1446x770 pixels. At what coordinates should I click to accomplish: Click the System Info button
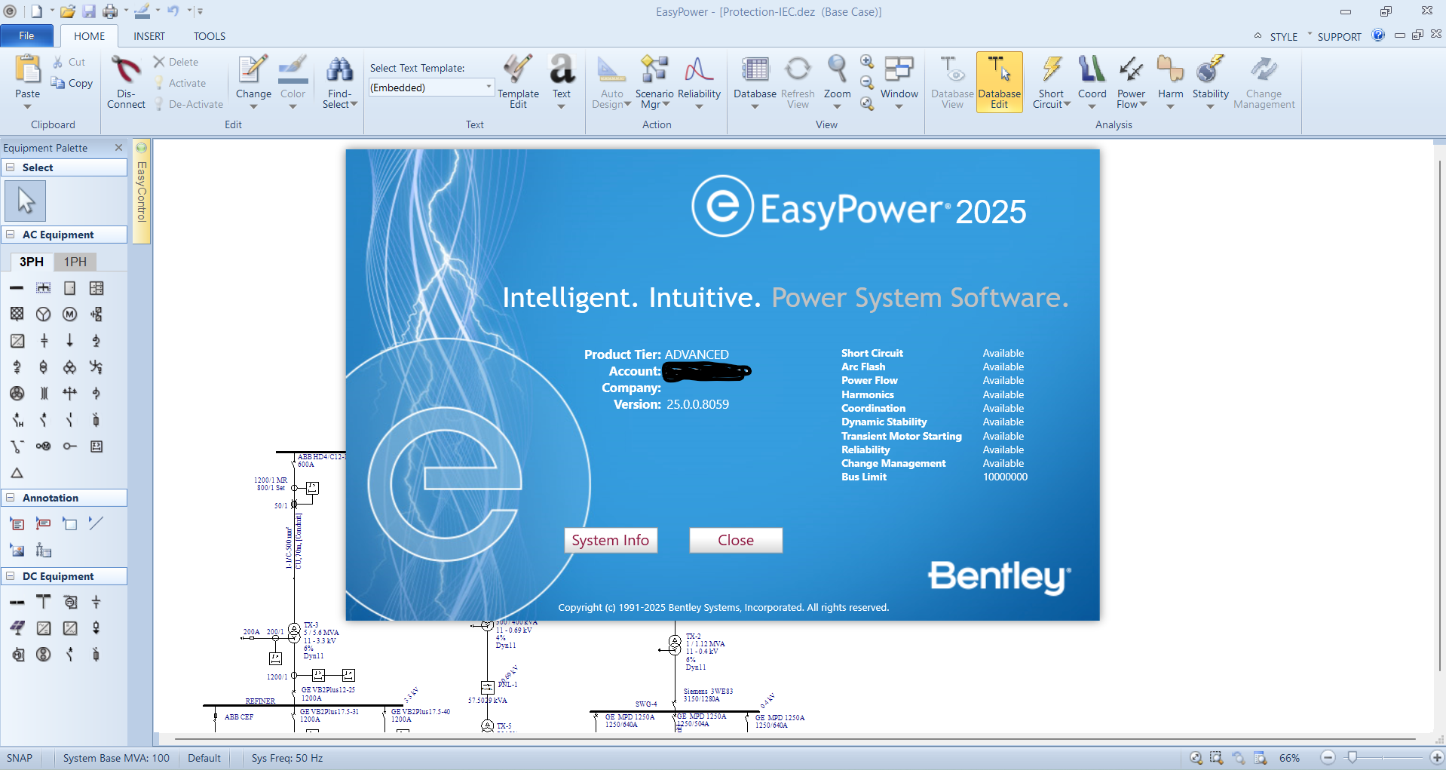point(610,540)
